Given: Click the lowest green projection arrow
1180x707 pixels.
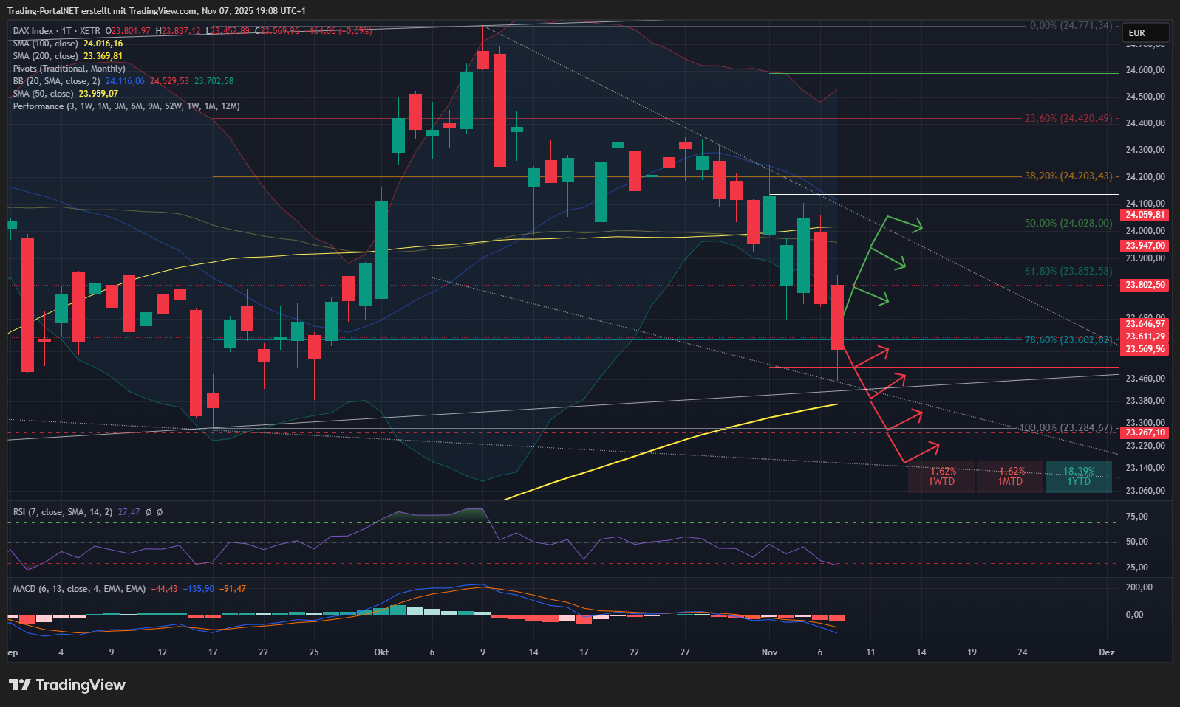Looking at the screenshot, I should click(x=872, y=297).
